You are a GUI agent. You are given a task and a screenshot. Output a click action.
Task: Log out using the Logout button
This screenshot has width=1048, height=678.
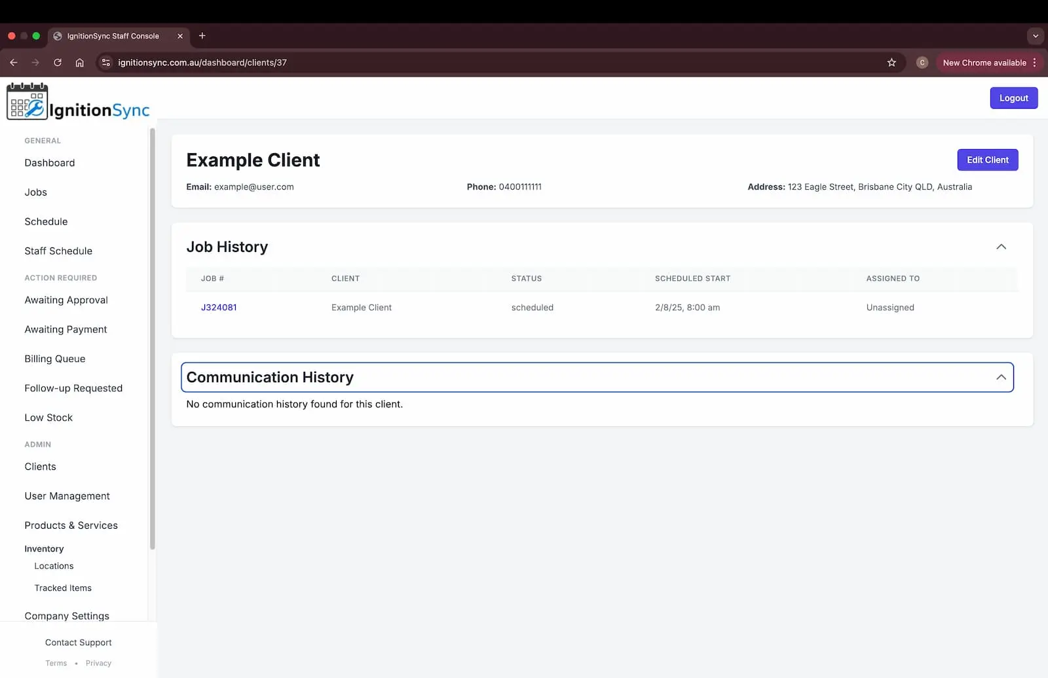1013,98
